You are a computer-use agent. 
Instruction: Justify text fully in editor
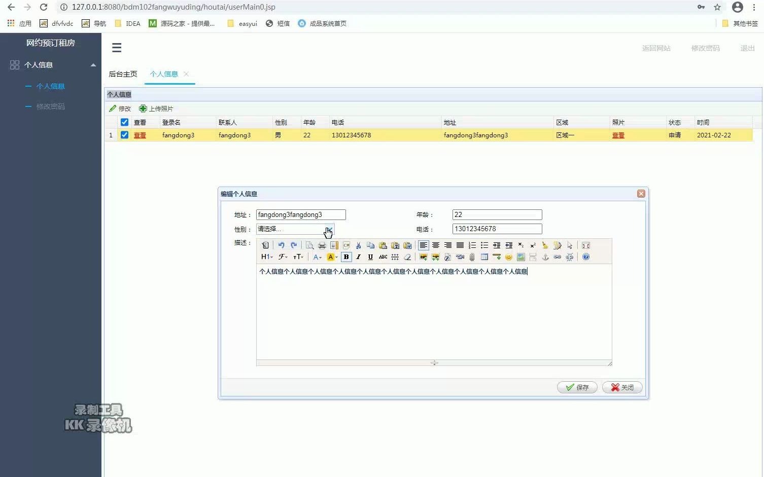460,245
